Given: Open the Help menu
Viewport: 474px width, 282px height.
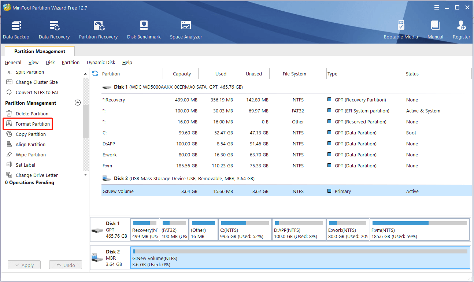Looking at the screenshot, I should (127, 62).
